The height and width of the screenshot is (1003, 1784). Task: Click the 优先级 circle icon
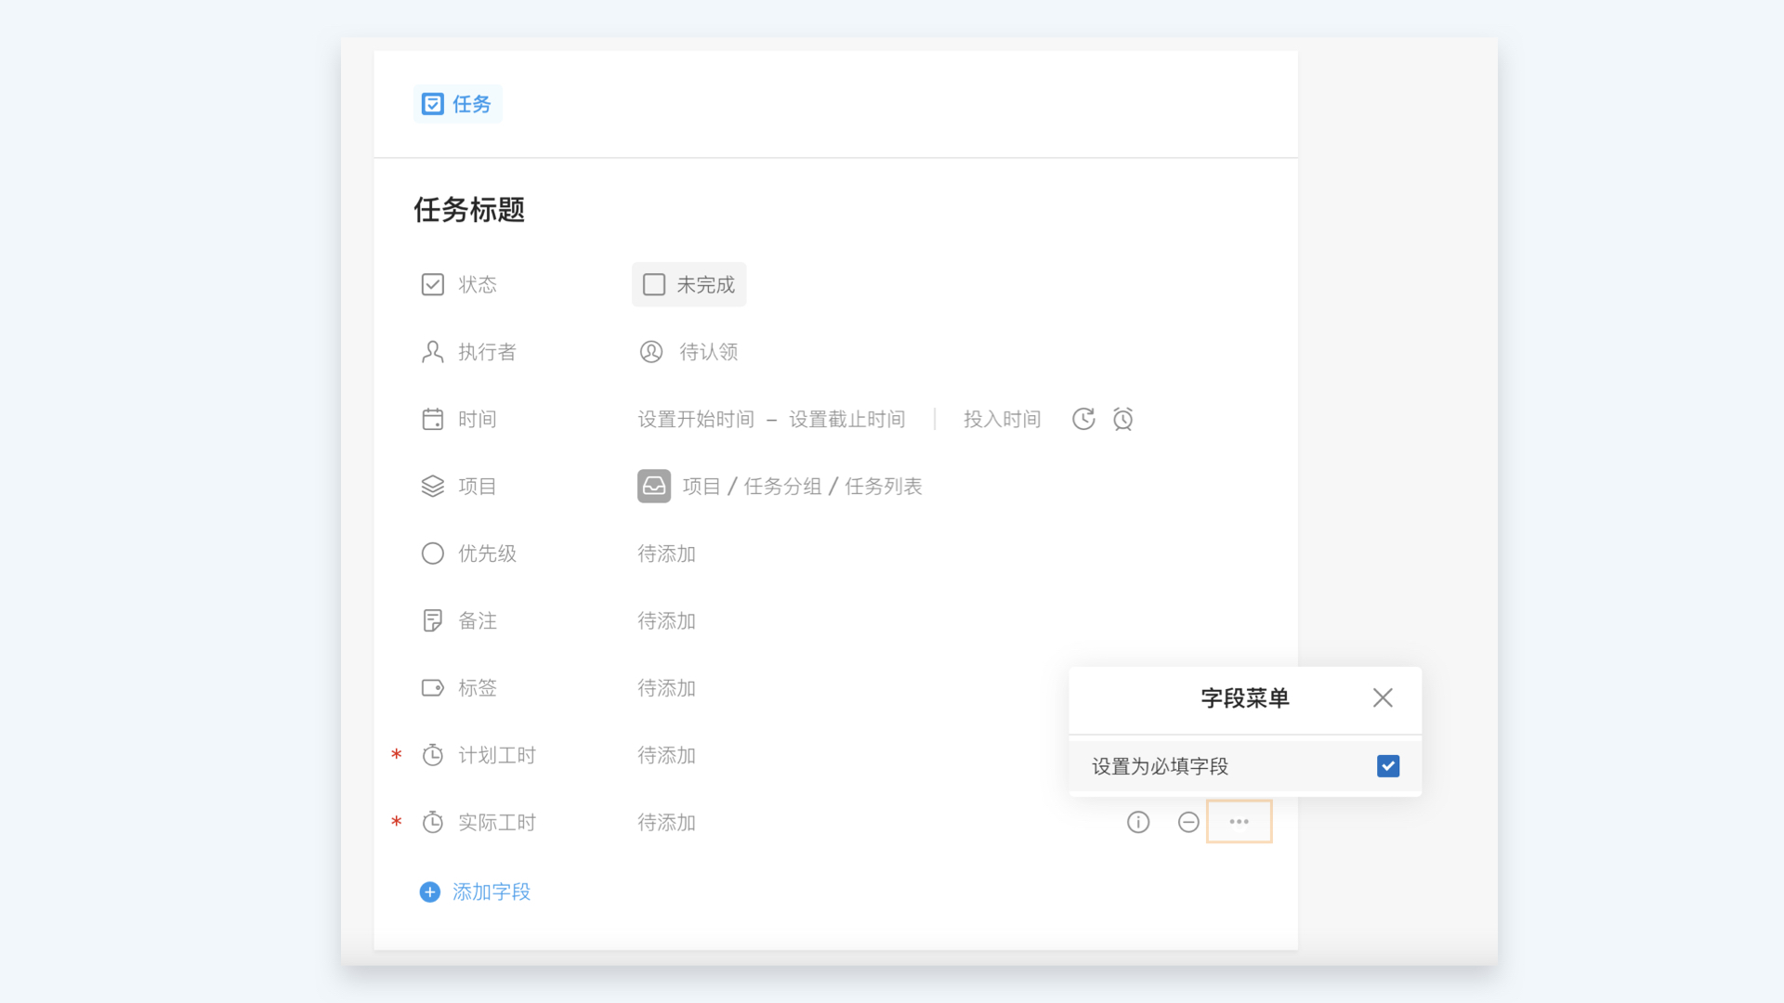(x=433, y=554)
